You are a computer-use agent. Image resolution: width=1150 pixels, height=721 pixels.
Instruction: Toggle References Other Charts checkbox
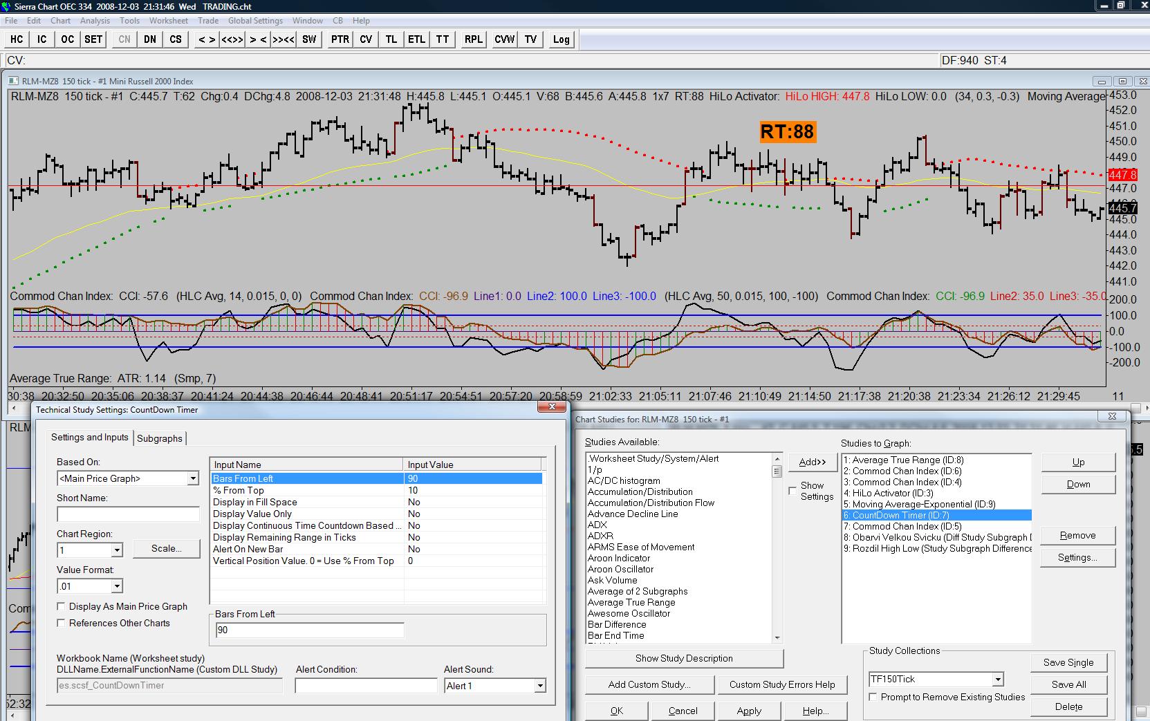point(62,623)
